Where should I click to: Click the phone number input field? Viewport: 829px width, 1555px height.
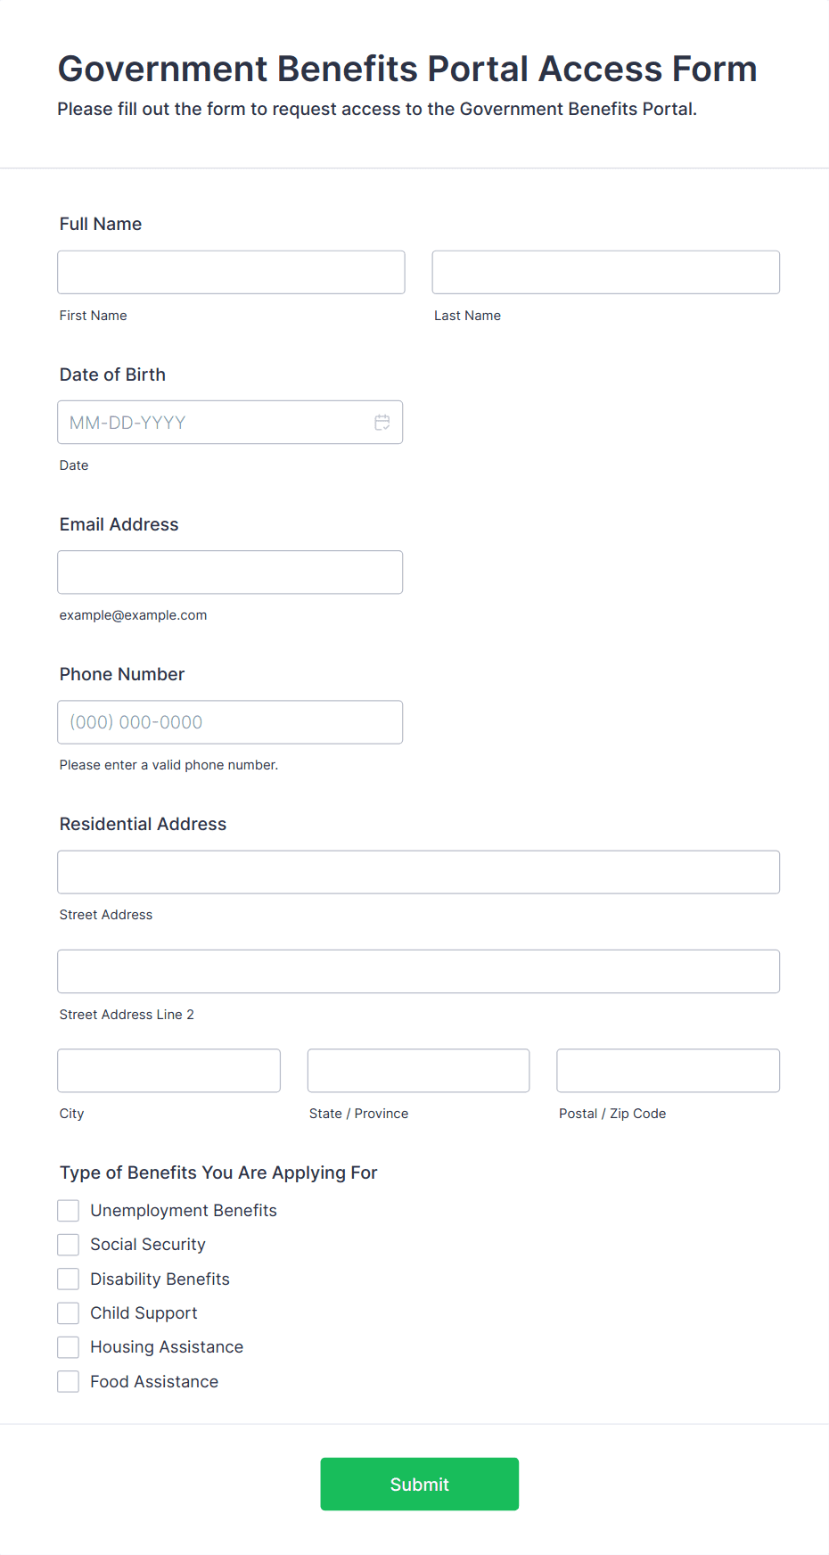click(229, 722)
